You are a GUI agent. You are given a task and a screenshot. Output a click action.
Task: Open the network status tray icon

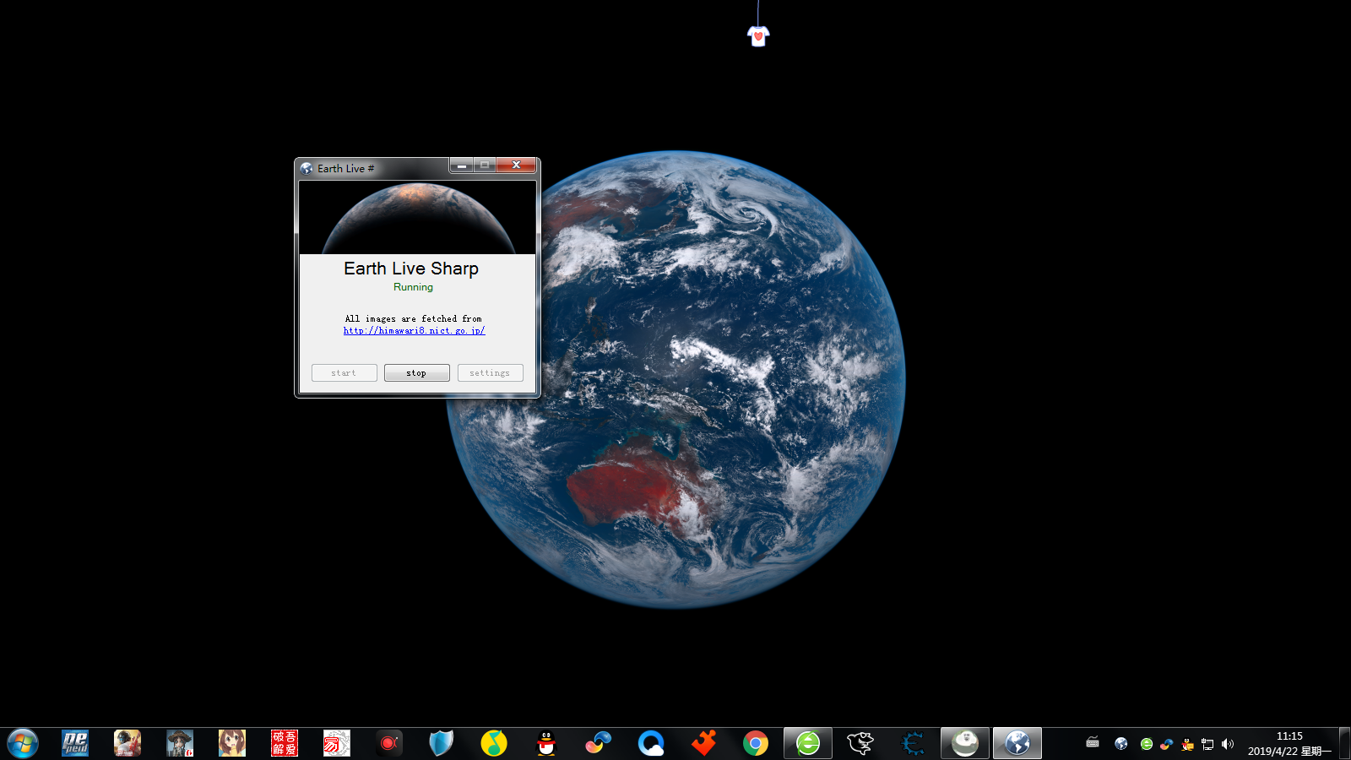click(x=1207, y=744)
